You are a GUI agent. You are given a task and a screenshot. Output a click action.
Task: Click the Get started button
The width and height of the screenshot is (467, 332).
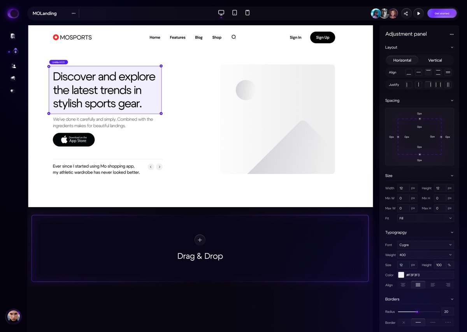(x=442, y=13)
